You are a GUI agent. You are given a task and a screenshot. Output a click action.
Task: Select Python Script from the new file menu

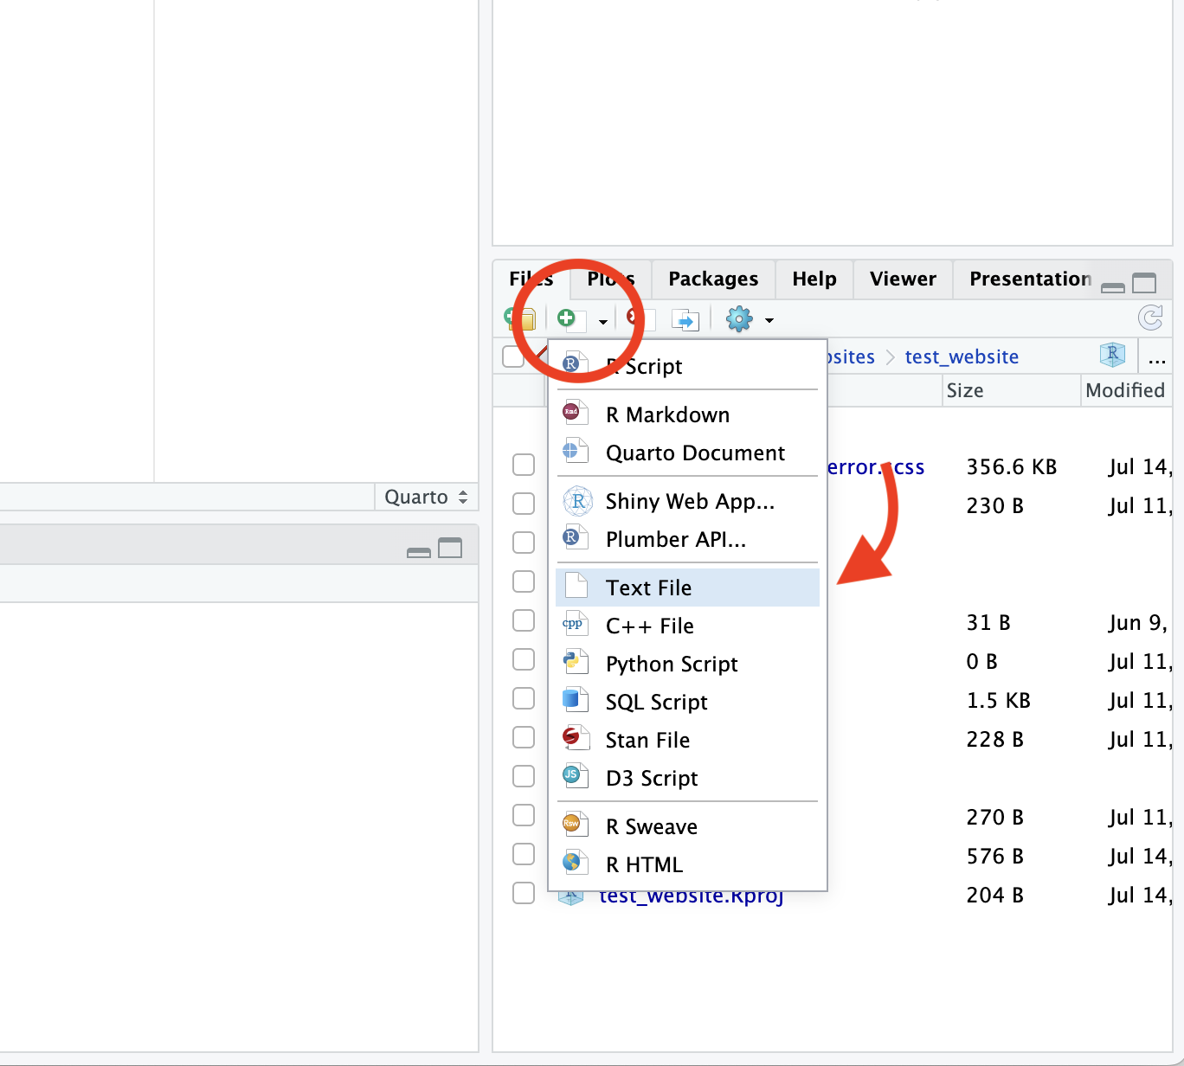(672, 664)
